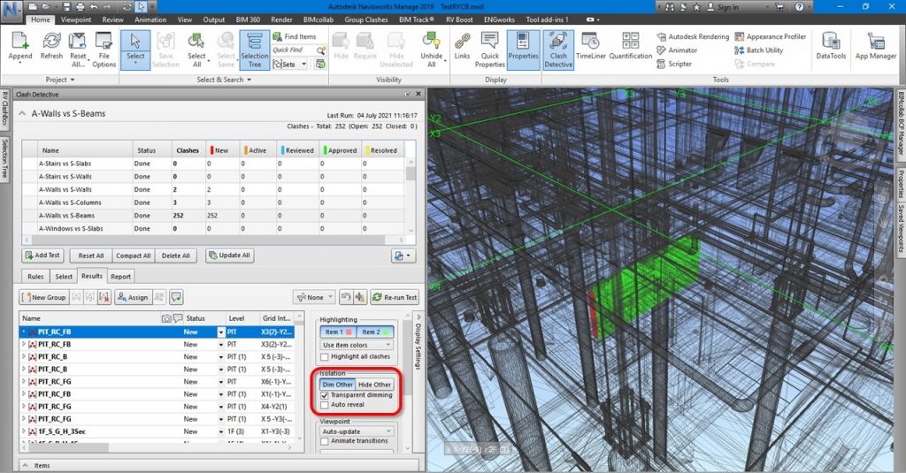Click the New Group button

[x=44, y=297]
